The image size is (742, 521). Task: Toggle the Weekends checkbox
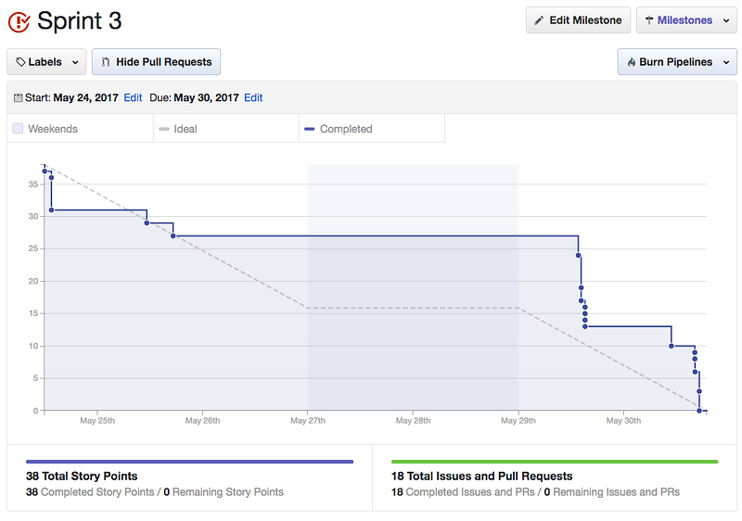point(18,128)
